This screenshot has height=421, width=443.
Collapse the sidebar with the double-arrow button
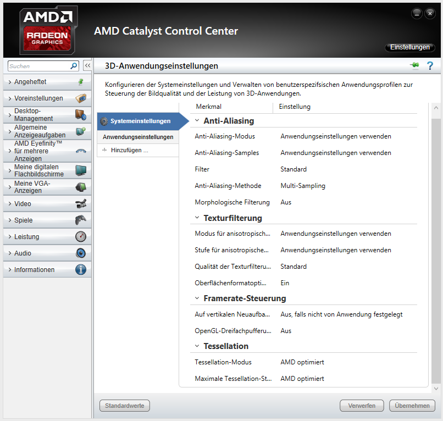click(87, 66)
